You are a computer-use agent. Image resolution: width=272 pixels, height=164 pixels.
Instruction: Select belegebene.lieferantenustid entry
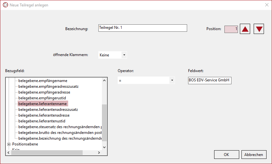click(x=42, y=121)
